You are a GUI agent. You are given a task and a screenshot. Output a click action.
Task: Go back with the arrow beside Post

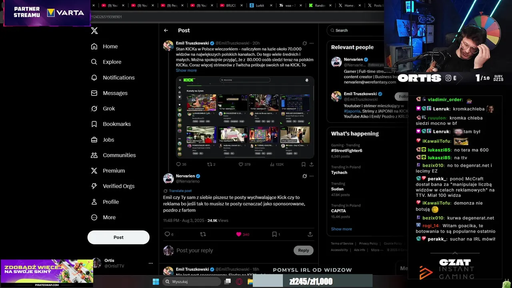(166, 30)
